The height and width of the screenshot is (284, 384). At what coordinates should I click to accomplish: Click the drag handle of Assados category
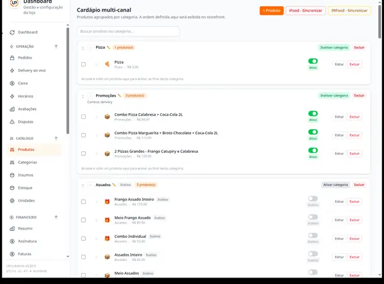click(83, 185)
